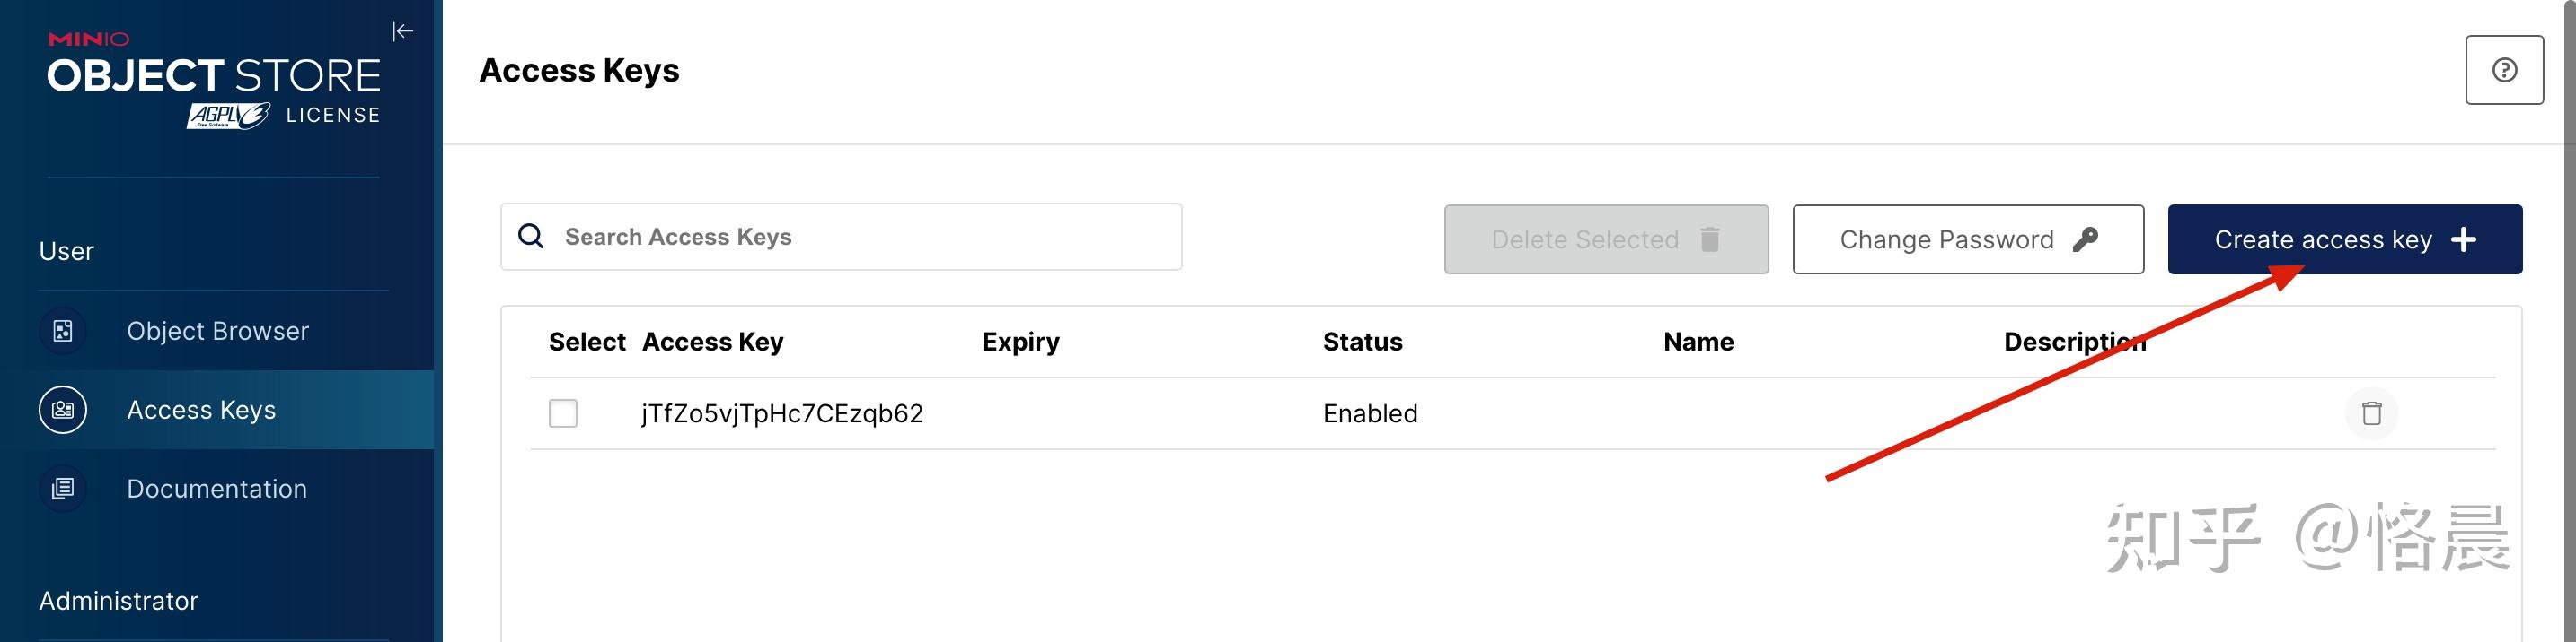The image size is (2576, 642).
Task: Click the trash icon in Delete Selected button
Action: [1711, 239]
